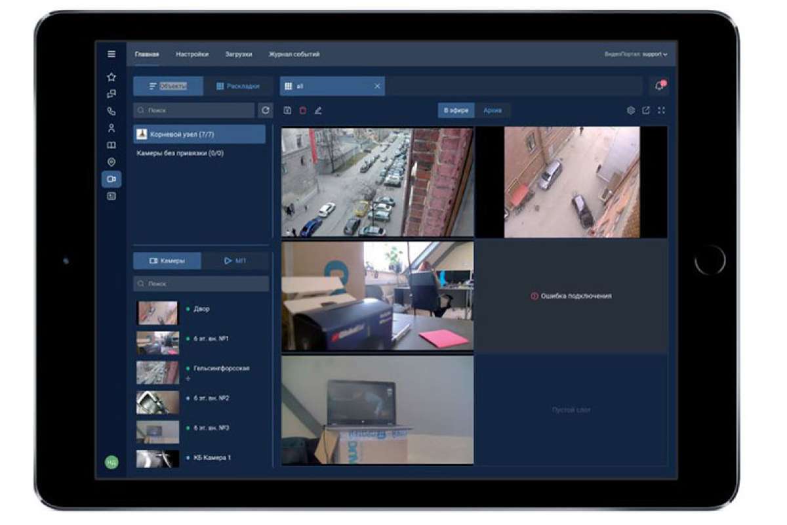Image resolution: width=787 pixels, height=525 pixels.
Task: Open the map pin location sidebar icon
Action: point(111,162)
